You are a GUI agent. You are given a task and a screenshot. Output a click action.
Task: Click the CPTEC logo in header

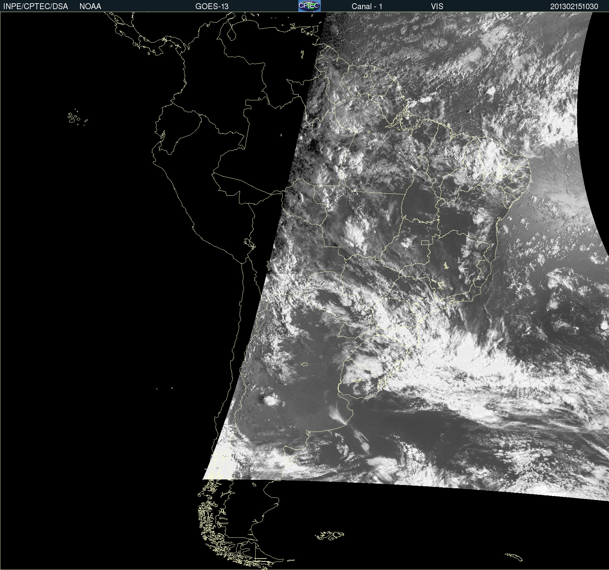(309, 6)
